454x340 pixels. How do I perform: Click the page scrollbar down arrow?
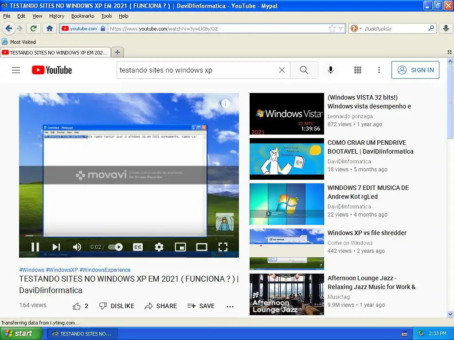(x=450, y=314)
